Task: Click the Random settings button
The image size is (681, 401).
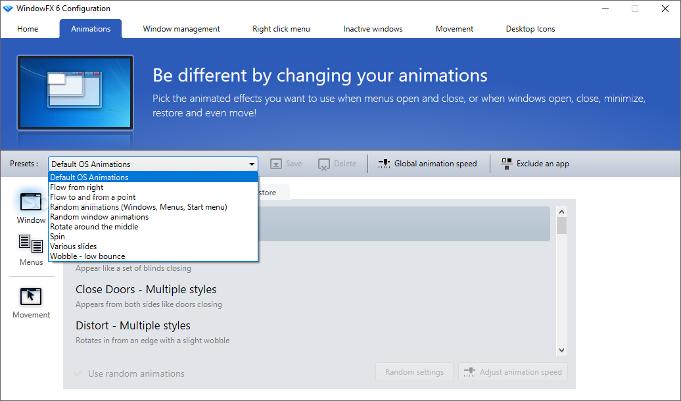Action: pyautogui.click(x=414, y=372)
